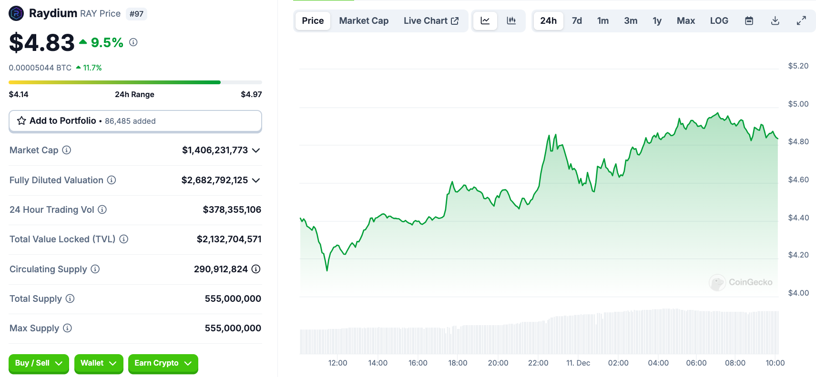Open the Live Chart link
816x377 pixels.
pyautogui.click(x=431, y=21)
